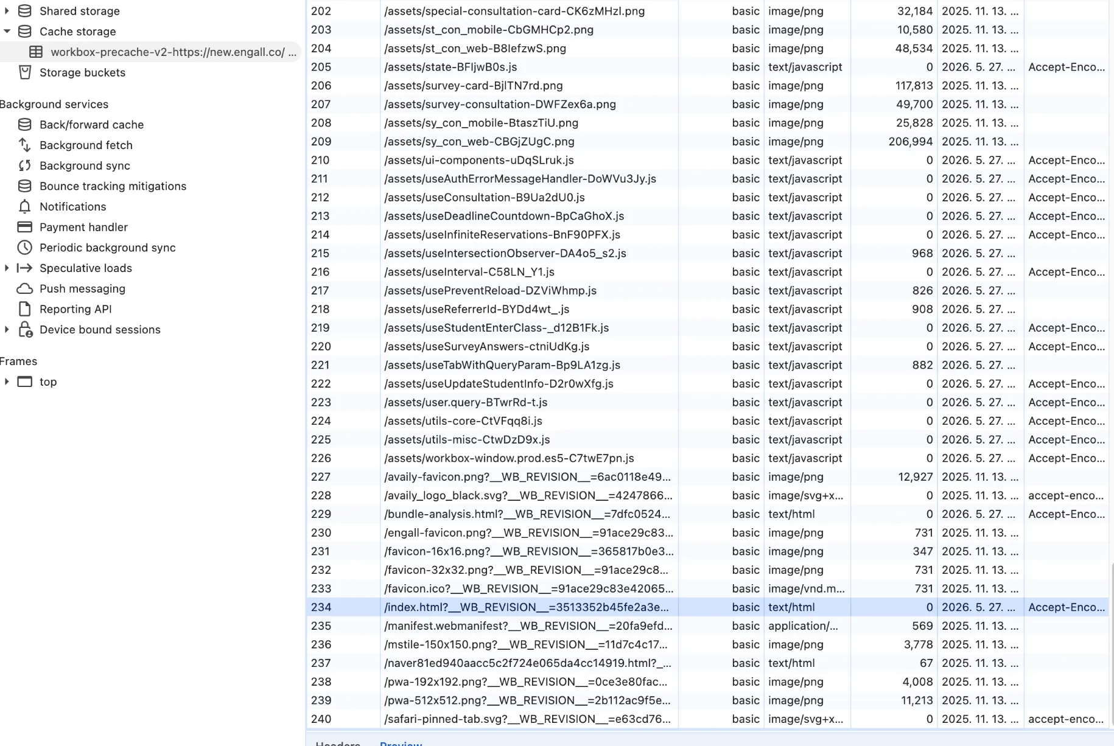Expand the Shared storage tree node
This screenshot has height=746, width=1114.
pos(7,11)
